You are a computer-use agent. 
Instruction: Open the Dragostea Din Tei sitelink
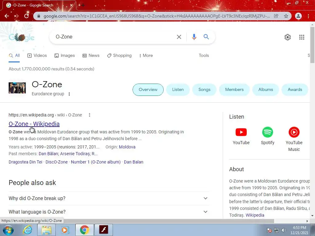(x=25, y=162)
